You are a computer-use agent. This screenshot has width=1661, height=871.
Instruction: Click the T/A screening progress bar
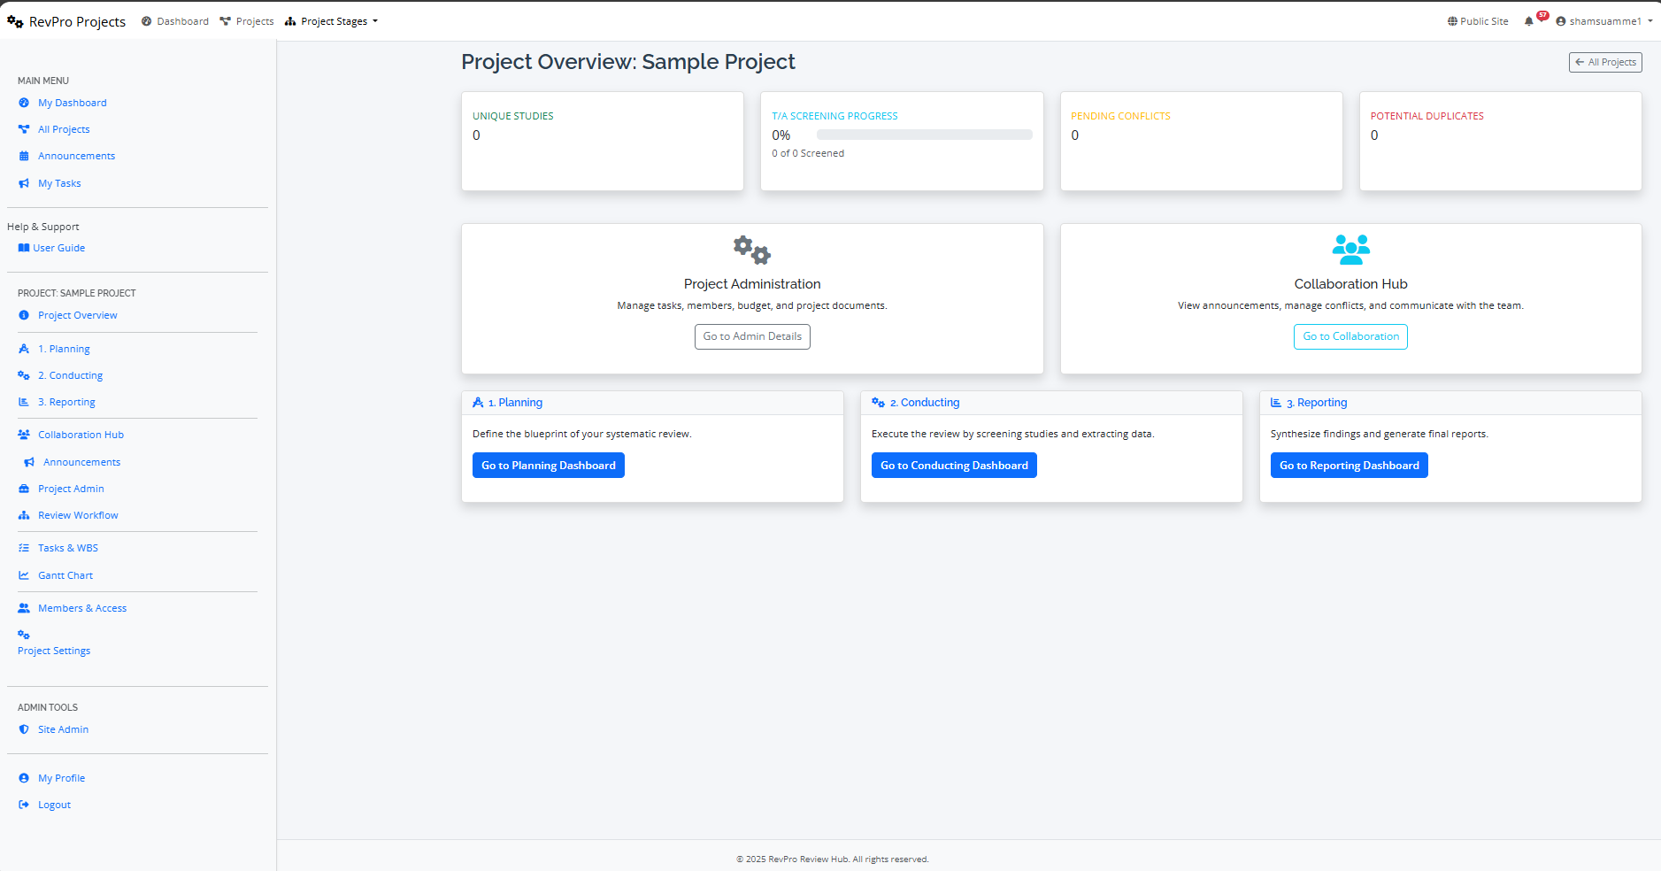click(924, 135)
